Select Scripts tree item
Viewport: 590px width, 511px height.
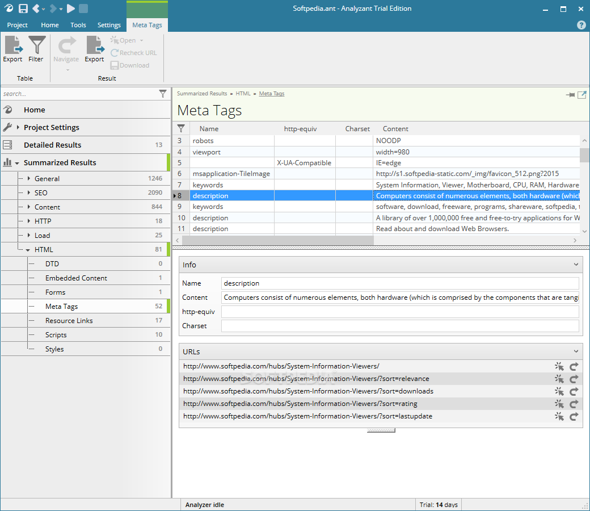click(x=86, y=335)
